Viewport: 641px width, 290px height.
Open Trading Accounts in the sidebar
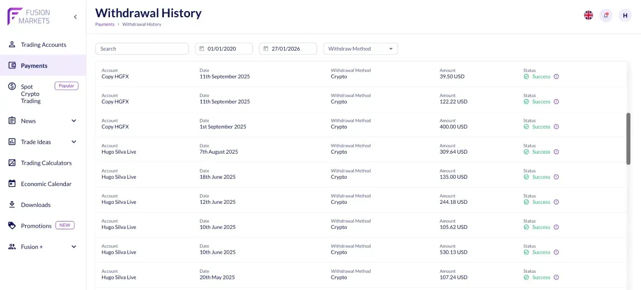point(43,45)
